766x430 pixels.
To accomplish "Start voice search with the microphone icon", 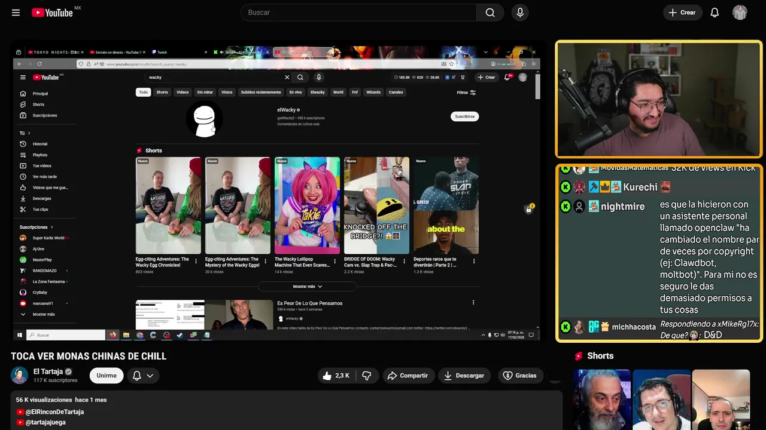I will [520, 13].
